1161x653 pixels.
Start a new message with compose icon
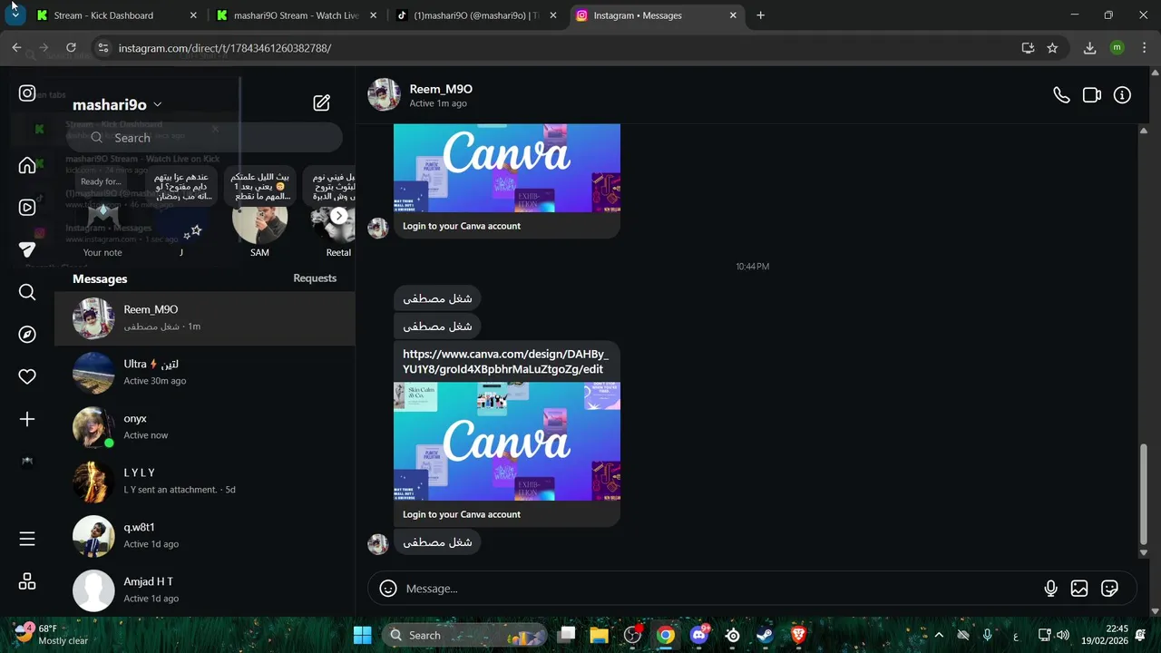tap(321, 103)
